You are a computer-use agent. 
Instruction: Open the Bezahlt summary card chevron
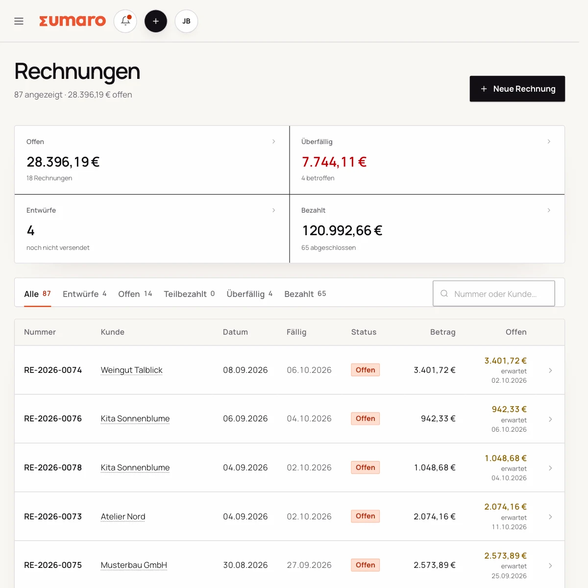pos(549,210)
